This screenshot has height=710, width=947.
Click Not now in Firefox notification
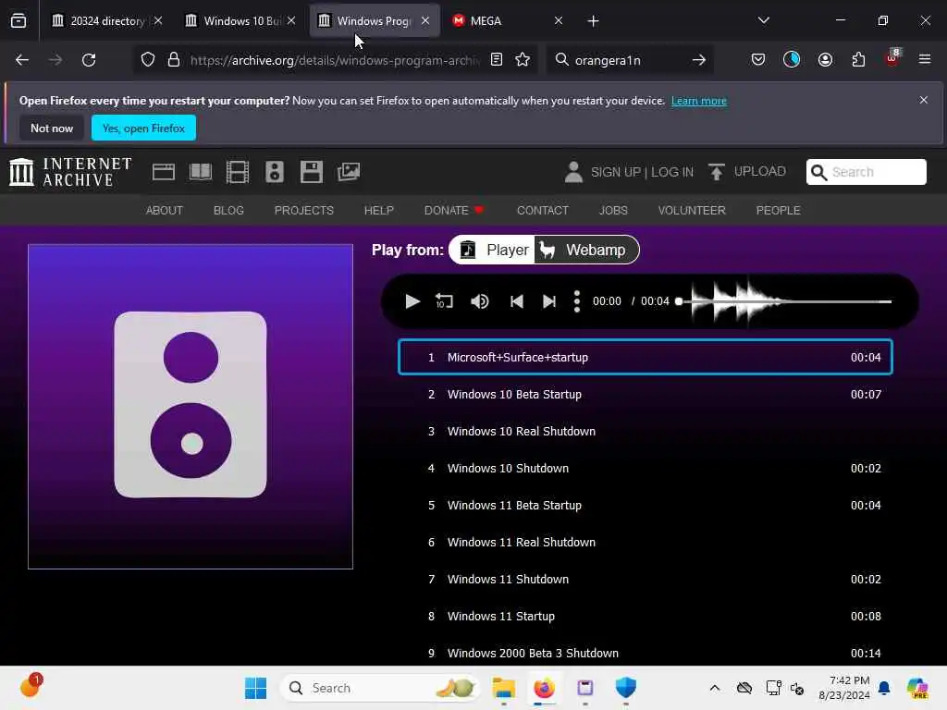pyautogui.click(x=52, y=128)
